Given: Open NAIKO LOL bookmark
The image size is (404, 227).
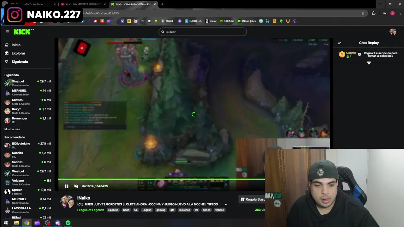Looking at the screenshot, I should pyautogui.click(x=193, y=21).
